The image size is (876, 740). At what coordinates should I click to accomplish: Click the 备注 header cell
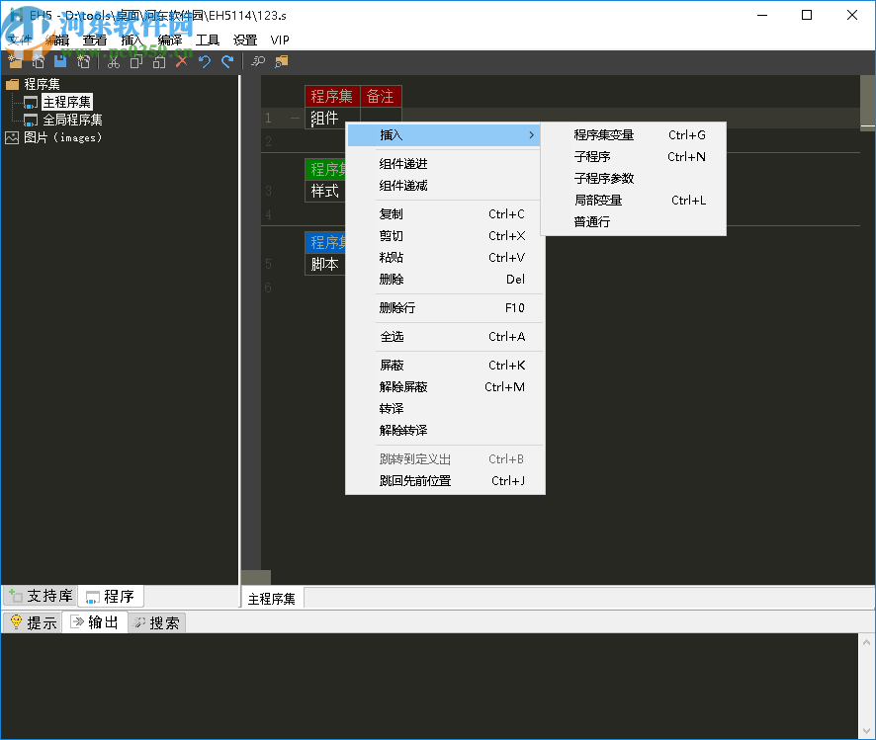381,97
